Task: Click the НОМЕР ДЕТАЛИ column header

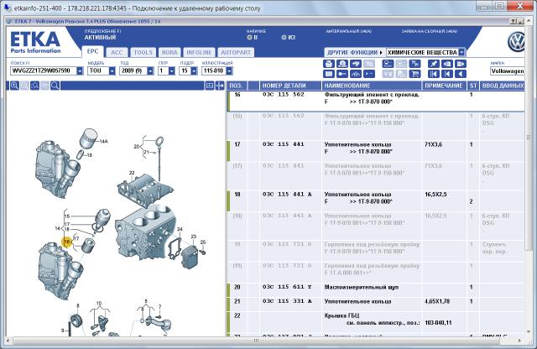Action: point(290,86)
